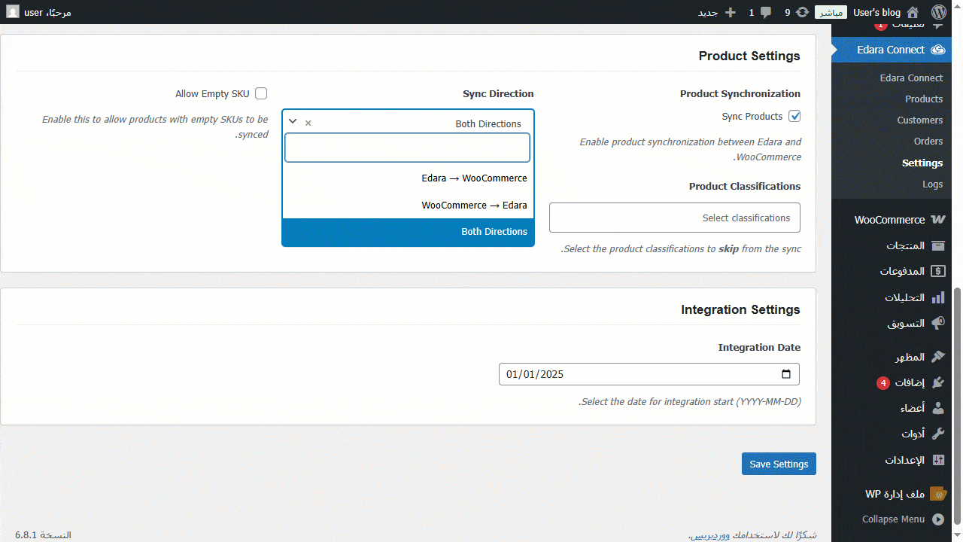The image size is (963, 542).
Task: Click the Collapse Menu label
Action: [x=893, y=519]
